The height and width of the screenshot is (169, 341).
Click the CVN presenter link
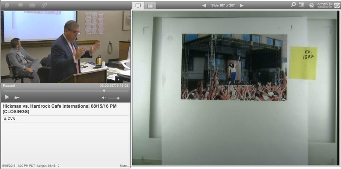coord(11,119)
